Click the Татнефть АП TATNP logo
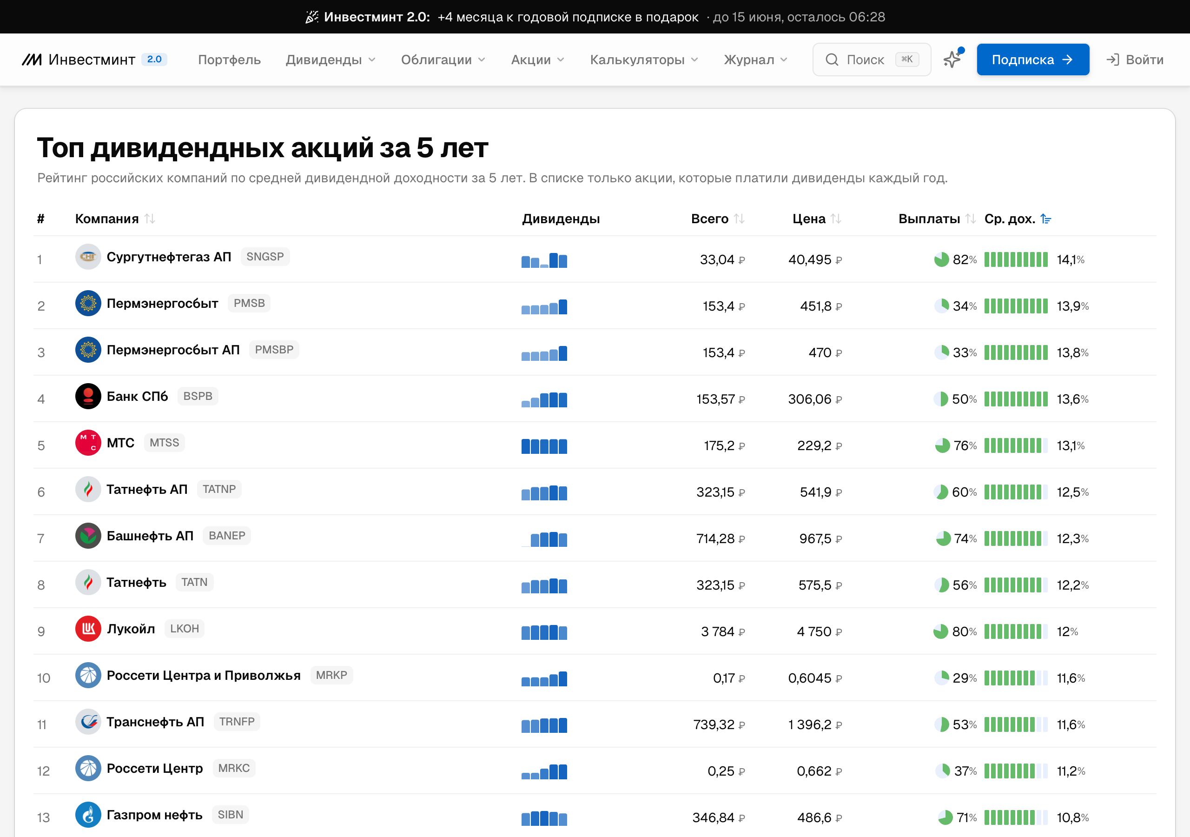Viewport: 1190px width, 837px height. click(88, 489)
